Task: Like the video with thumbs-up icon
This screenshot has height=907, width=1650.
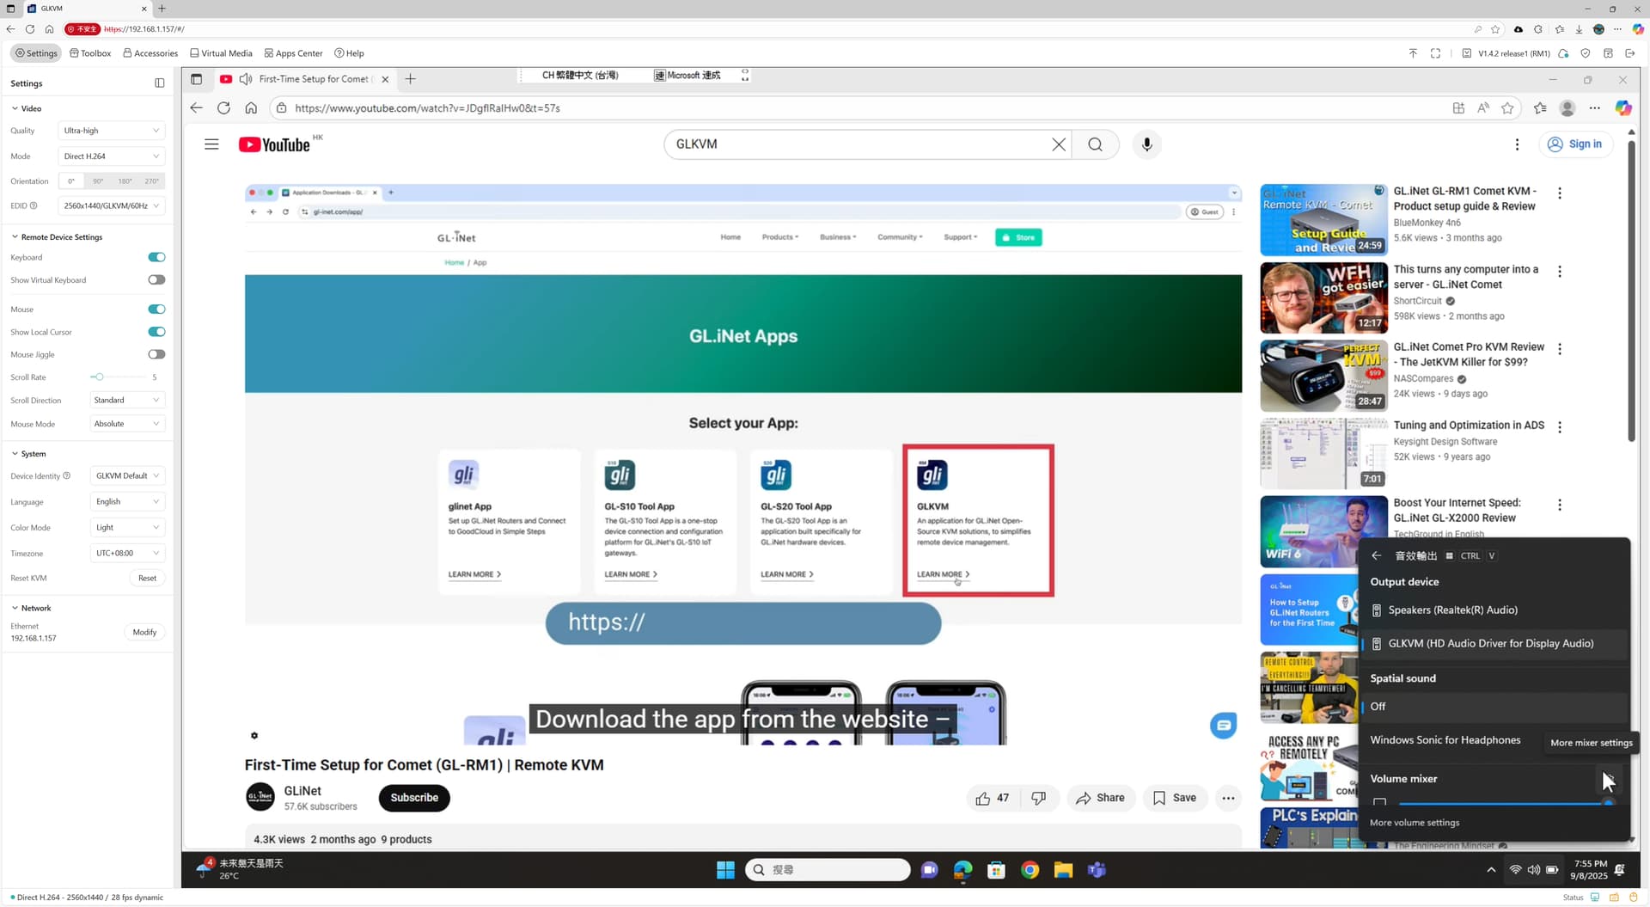Action: pos(983,798)
